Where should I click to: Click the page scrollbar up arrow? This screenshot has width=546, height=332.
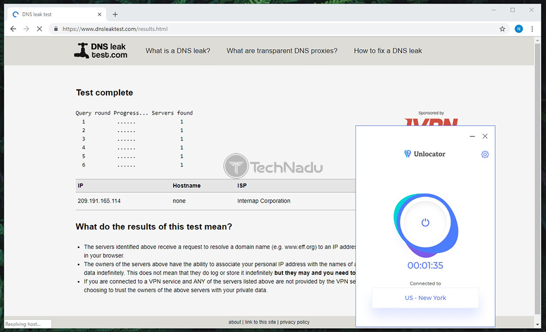point(538,40)
